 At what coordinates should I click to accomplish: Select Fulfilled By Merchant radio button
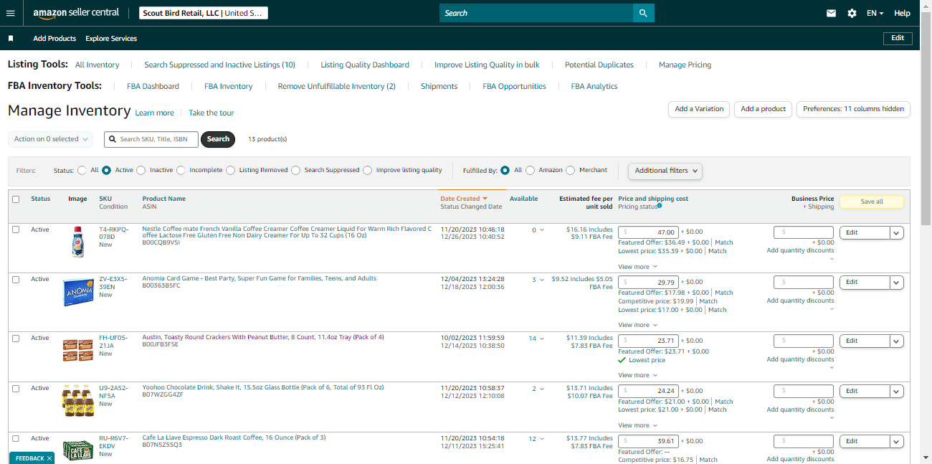(x=570, y=171)
